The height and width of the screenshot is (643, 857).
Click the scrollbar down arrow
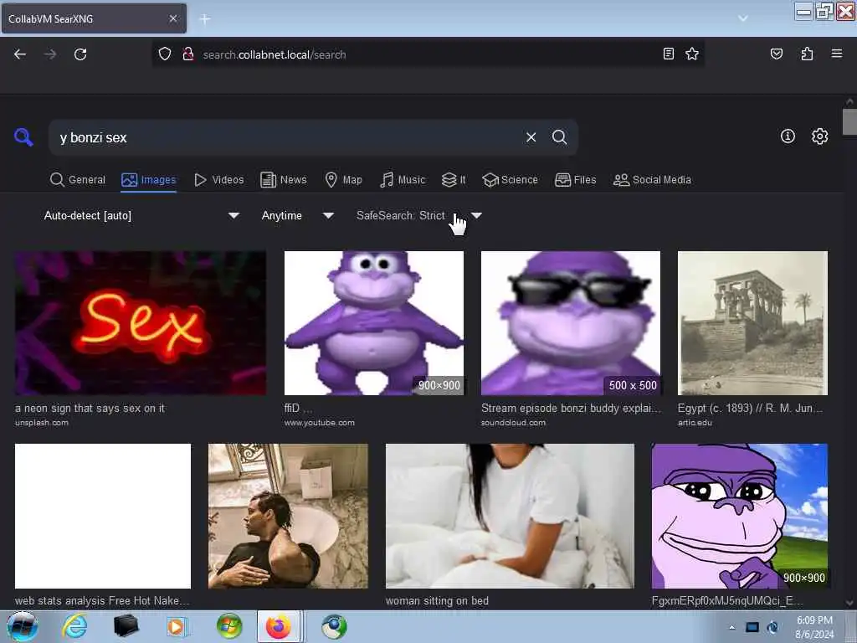(849, 604)
